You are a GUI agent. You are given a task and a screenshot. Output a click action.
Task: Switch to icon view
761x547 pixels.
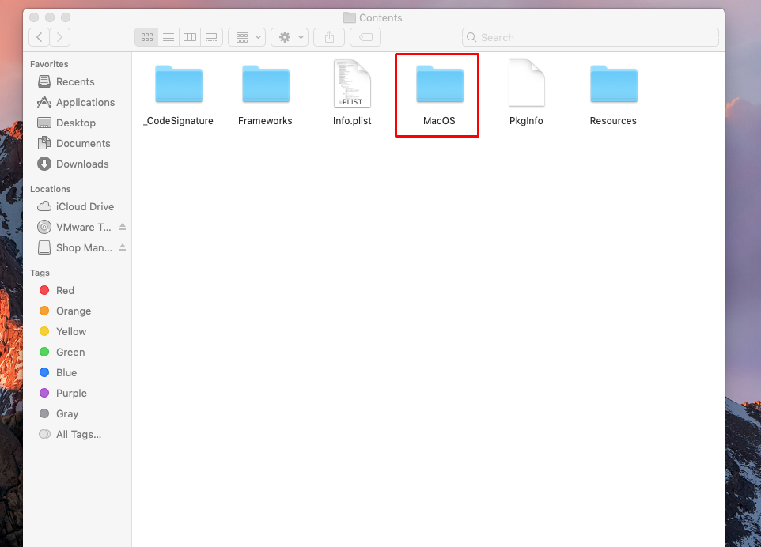(x=146, y=37)
